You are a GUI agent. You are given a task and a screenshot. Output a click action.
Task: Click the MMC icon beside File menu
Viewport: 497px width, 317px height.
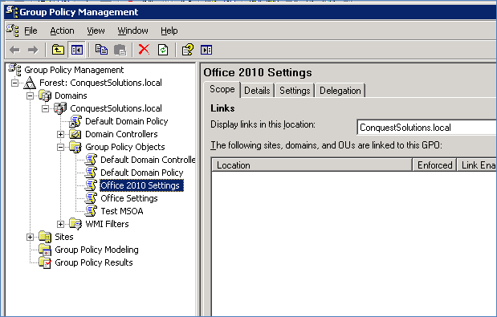(x=13, y=30)
